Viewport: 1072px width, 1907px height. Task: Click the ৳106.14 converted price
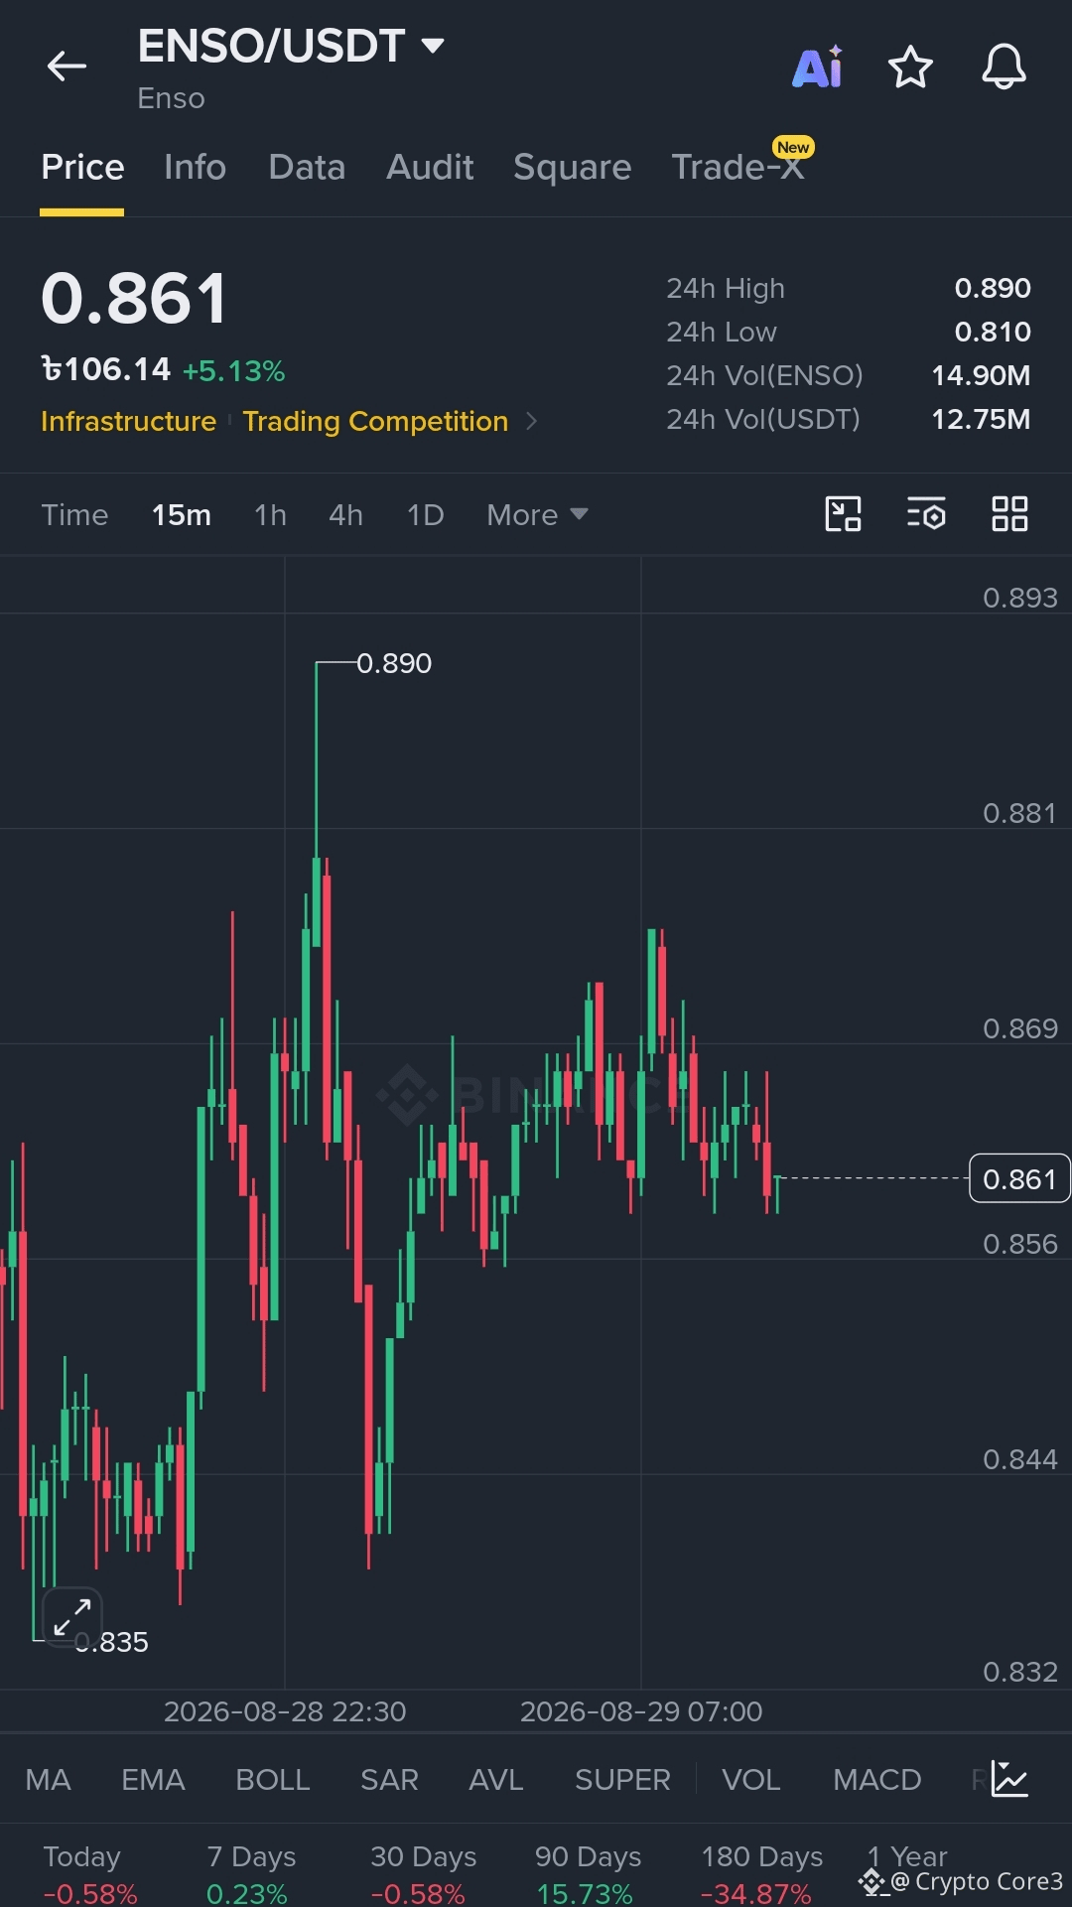pos(106,369)
